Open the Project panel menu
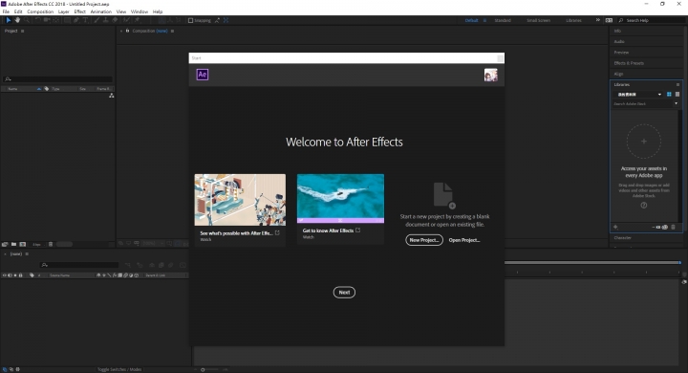Image resolution: width=688 pixels, height=373 pixels. [22, 32]
